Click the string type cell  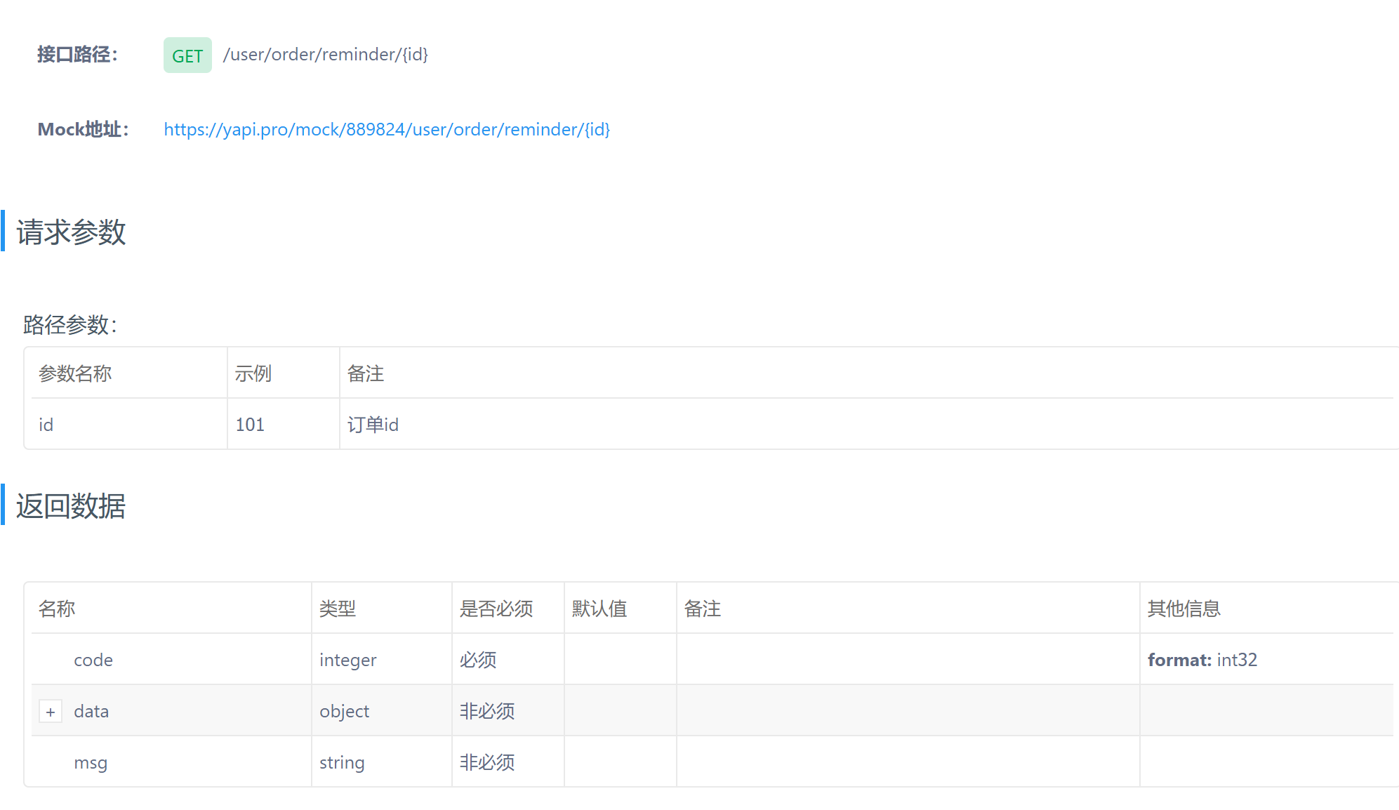(x=342, y=762)
